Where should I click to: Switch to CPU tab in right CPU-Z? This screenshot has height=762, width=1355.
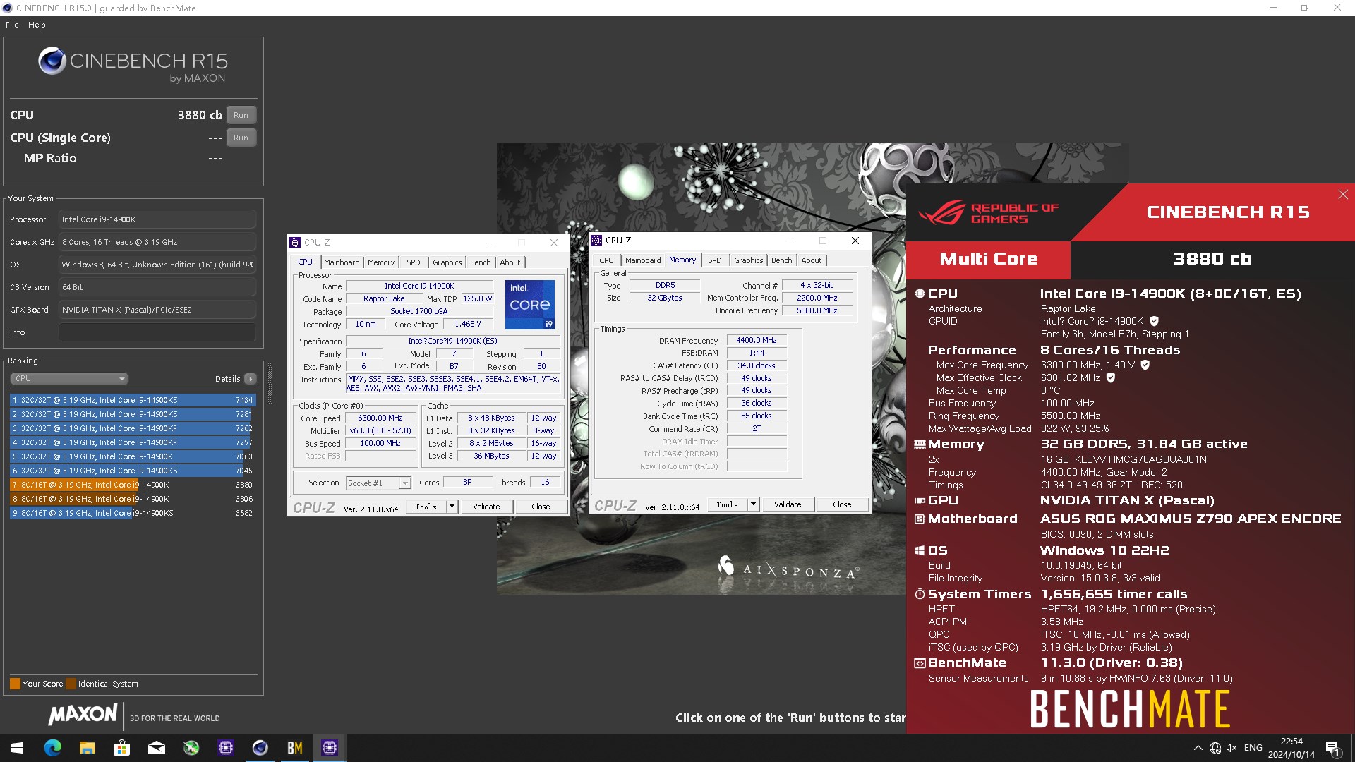click(x=607, y=260)
